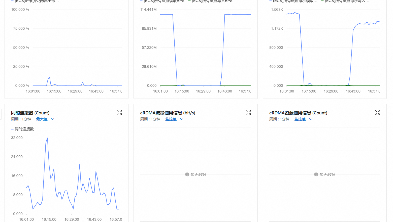The image size is (393, 222).
Task: Click 周期: 1分钟 in eRDMA资源使用信息 panel
Action: 279,119
